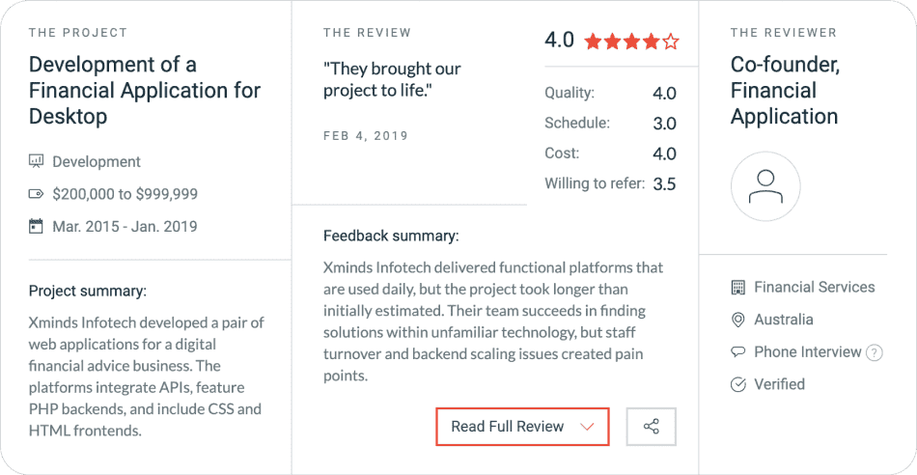This screenshot has height=475, width=917.
Task: Click the star rating display
Action: click(x=631, y=42)
